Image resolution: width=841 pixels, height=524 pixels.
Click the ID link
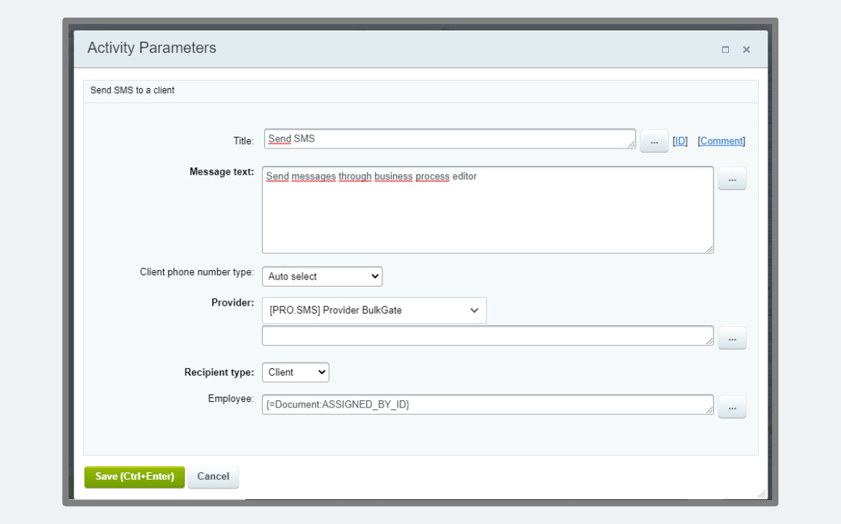click(x=680, y=141)
